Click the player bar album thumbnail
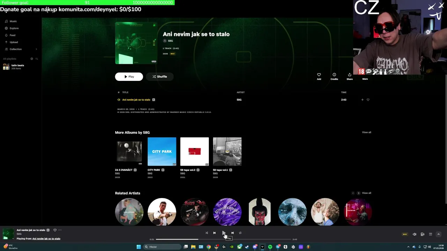 point(8,234)
